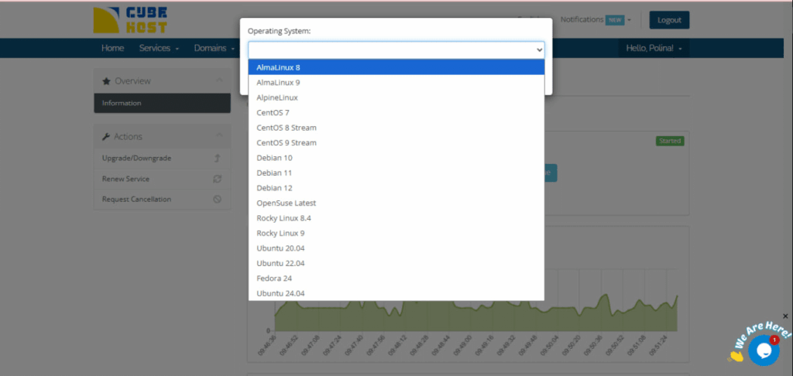The height and width of the screenshot is (376, 793).
Task: Open the Operating System dropdown box
Action: click(x=396, y=50)
